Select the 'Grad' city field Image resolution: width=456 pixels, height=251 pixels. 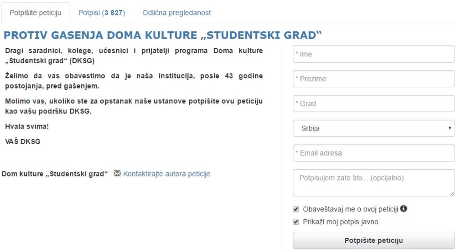(x=374, y=104)
